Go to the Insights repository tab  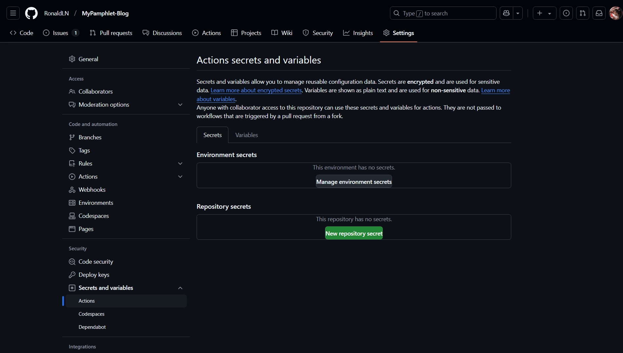click(358, 33)
